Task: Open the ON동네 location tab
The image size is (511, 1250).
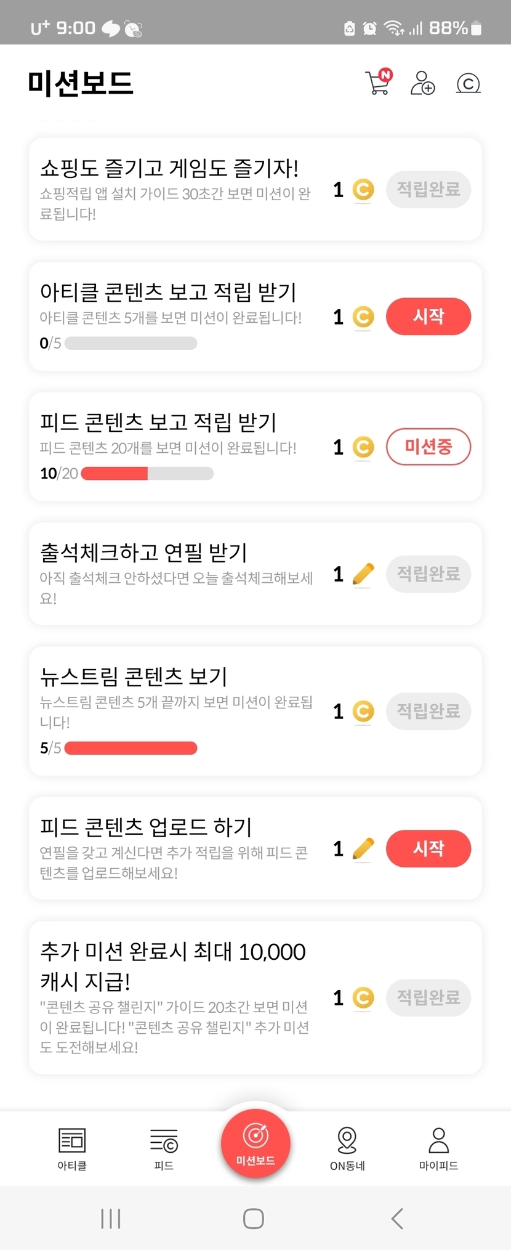Action: (x=347, y=1148)
